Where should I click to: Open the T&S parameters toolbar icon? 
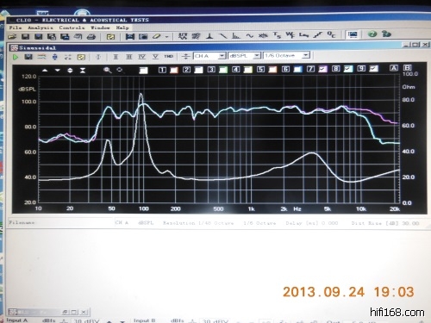(277, 35)
